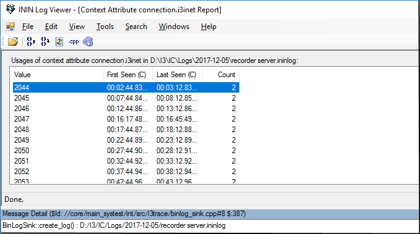This screenshot has width=420, height=234.
Task: Select the row with value 2051
Action: coord(126,161)
